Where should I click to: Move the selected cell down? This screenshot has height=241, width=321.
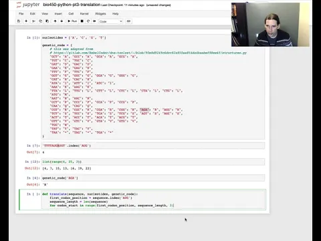[62, 21]
